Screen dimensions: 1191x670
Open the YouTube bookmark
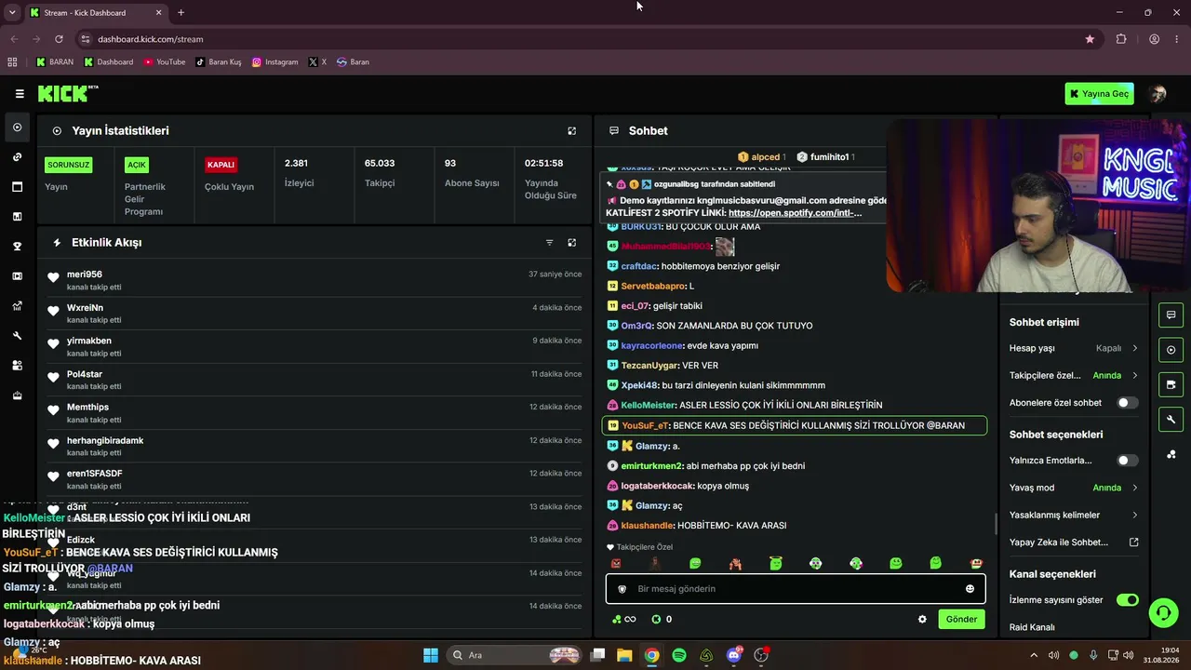(165, 62)
